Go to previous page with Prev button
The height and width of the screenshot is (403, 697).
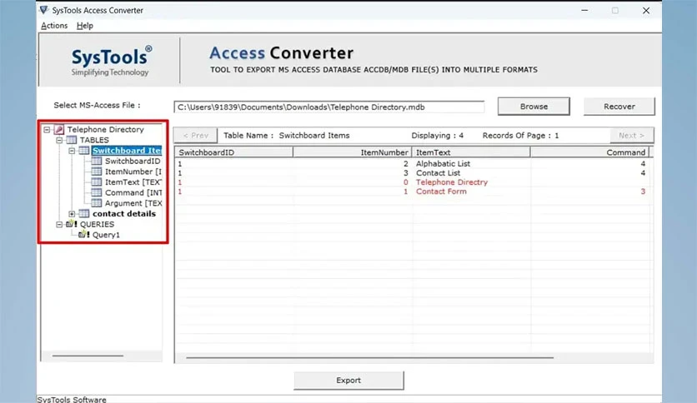[196, 136]
